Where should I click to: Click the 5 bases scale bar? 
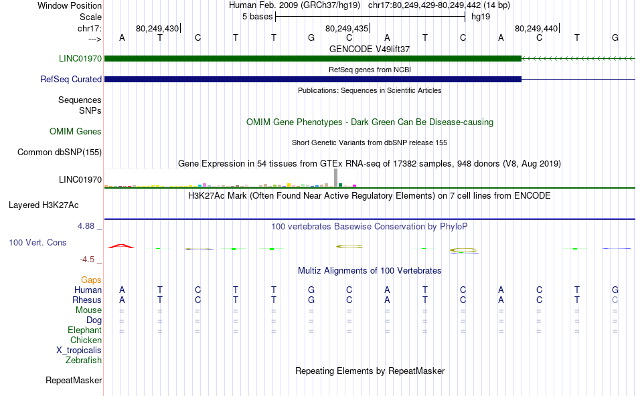[x=370, y=17]
